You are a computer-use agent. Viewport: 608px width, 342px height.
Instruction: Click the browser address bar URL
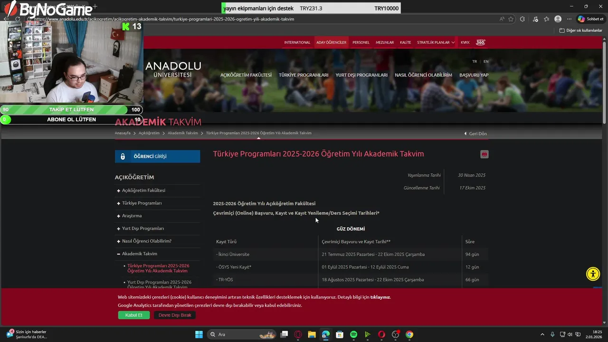pyautogui.click(x=164, y=19)
